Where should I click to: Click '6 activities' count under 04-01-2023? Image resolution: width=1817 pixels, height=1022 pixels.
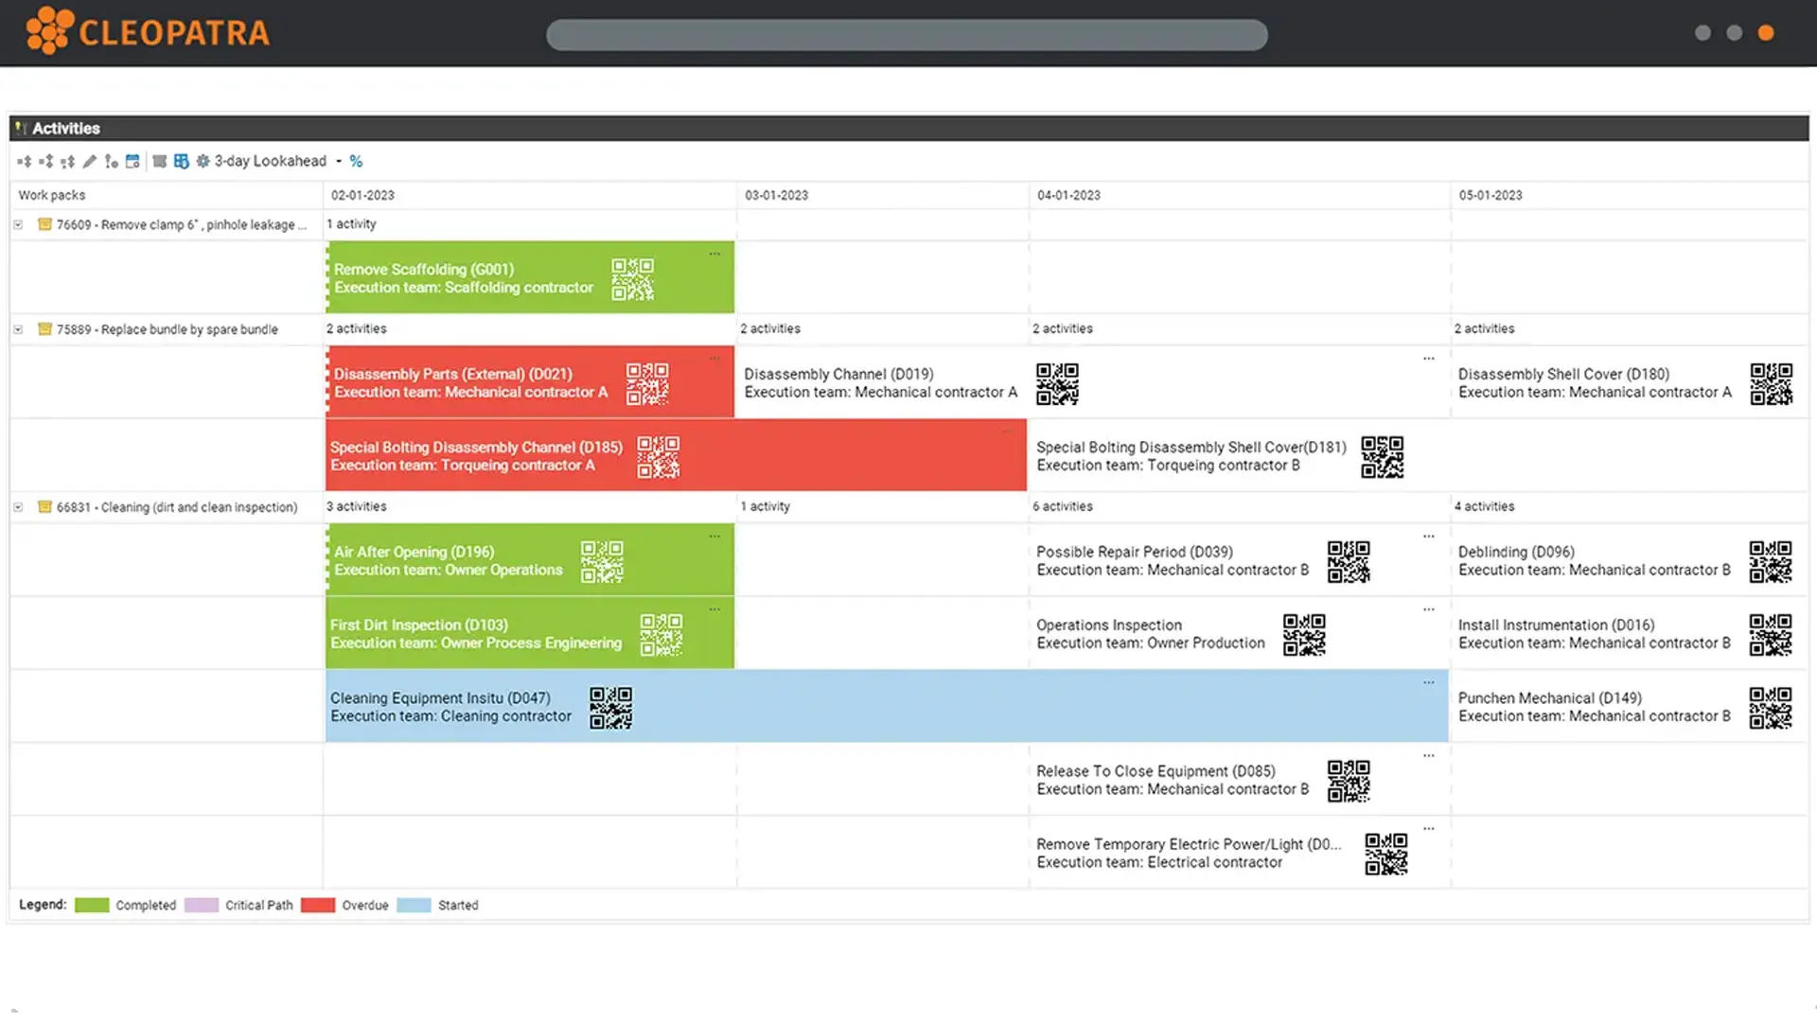1063,506
